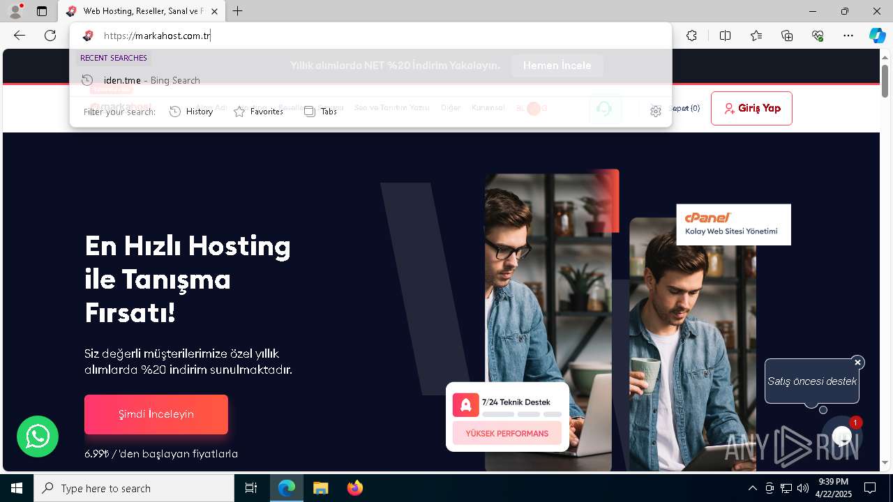Open Microsoft Edge from the taskbar
This screenshot has height=502, width=893.
287,488
